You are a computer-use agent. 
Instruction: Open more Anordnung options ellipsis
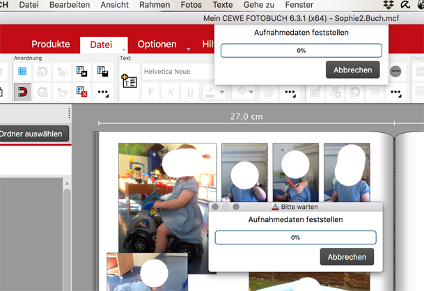point(103,93)
